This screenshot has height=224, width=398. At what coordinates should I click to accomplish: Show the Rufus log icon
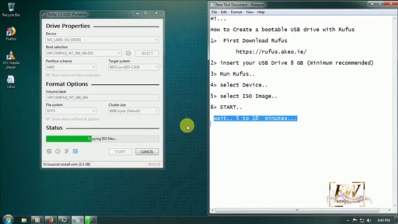tap(75, 152)
